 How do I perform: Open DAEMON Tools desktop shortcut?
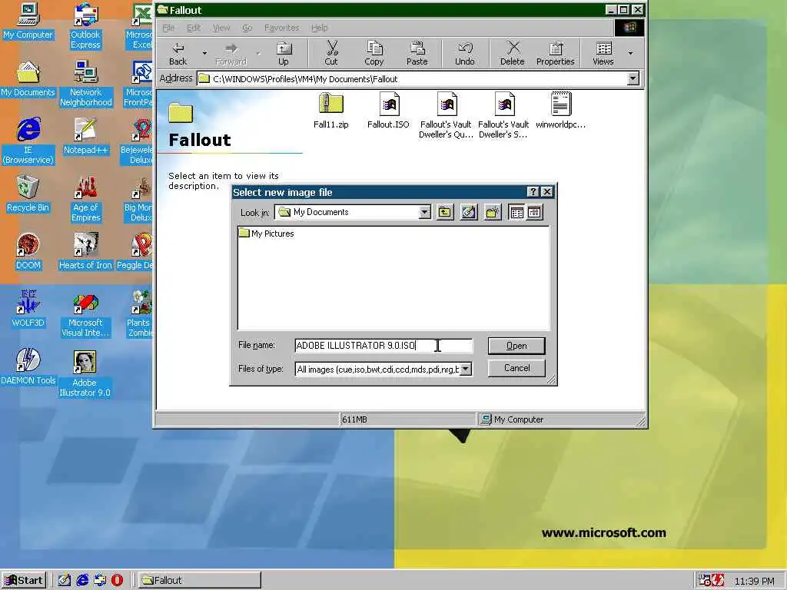(x=28, y=366)
